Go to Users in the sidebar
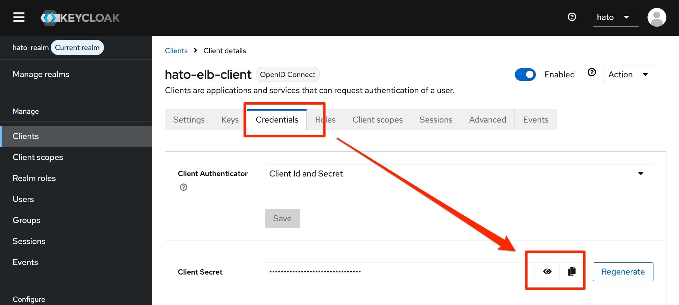The width and height of the screenshot is (679, 305). coord(76,199)
